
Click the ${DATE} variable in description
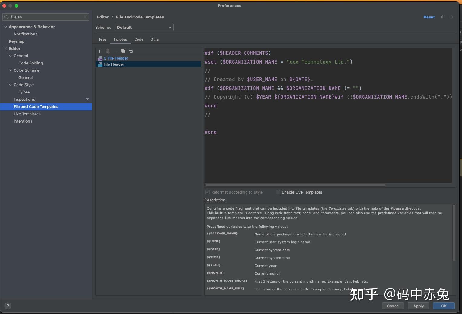coord(213,249)
